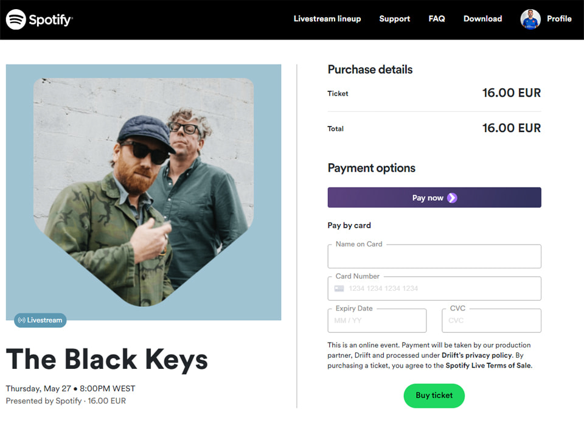
Task: Open the Spotify Live Terms of Sale link
Action: (x=488, y=366)
